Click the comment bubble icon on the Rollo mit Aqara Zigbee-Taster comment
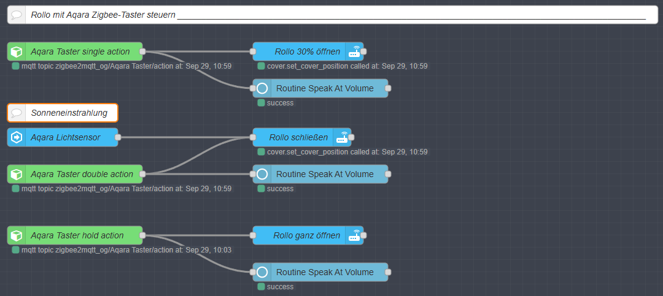This screenshot has height=296, width=663. [17, 15]
